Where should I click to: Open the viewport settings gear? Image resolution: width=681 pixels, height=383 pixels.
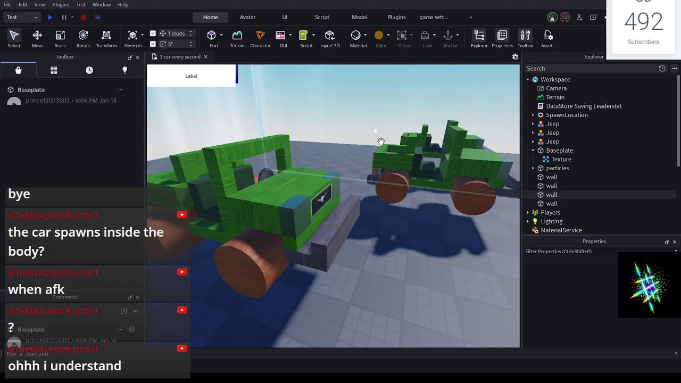(515, 57)
